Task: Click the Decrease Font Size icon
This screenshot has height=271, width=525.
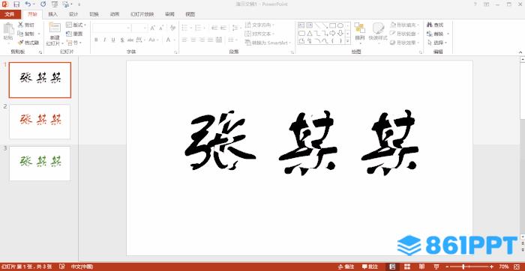Action: (161, 28)
